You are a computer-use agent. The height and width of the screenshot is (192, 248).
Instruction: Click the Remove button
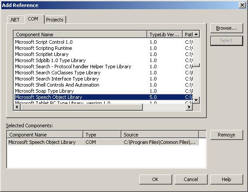227,135
